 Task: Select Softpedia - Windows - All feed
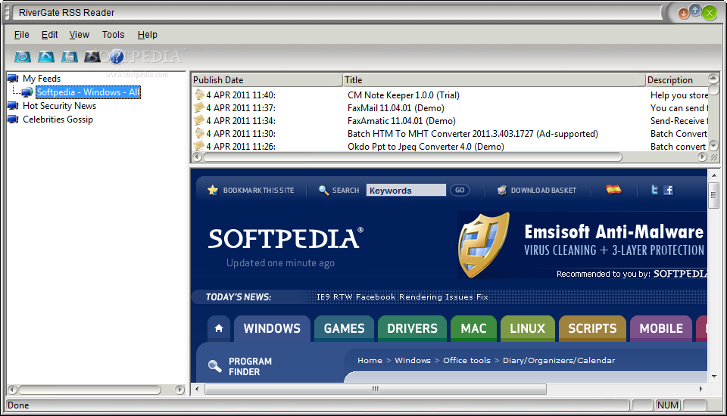click(88, 92)
